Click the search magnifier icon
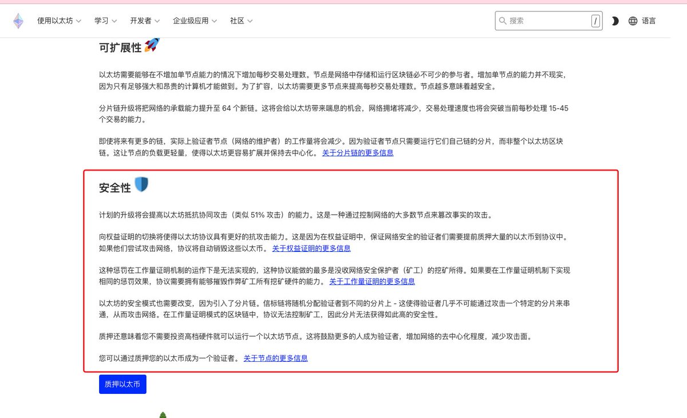 (503, 21)
